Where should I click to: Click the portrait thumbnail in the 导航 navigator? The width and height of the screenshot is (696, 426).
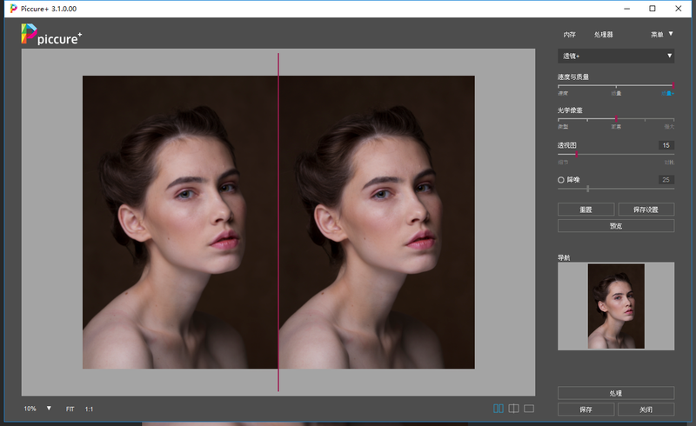coord(616,306)
